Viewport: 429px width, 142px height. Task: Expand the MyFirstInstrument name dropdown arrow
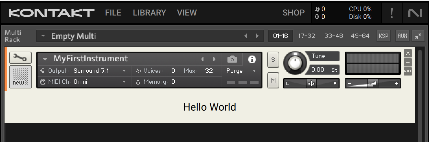[45, 59]
